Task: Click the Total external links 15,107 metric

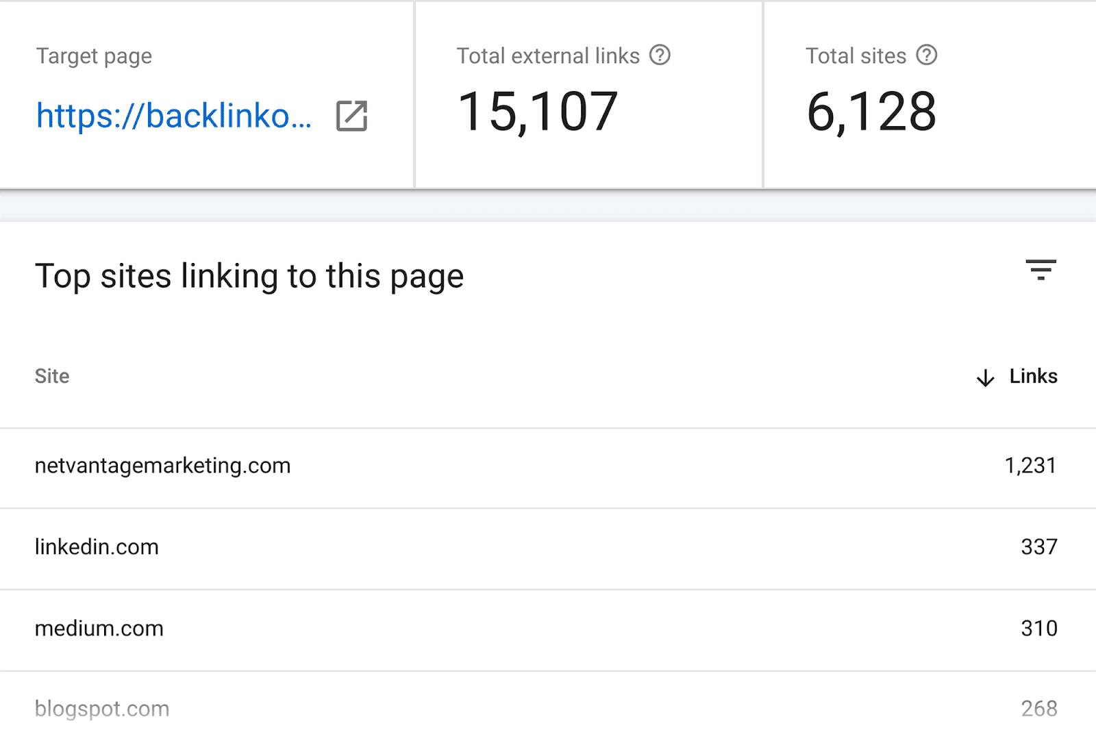Action: click(x=536, y=111)
